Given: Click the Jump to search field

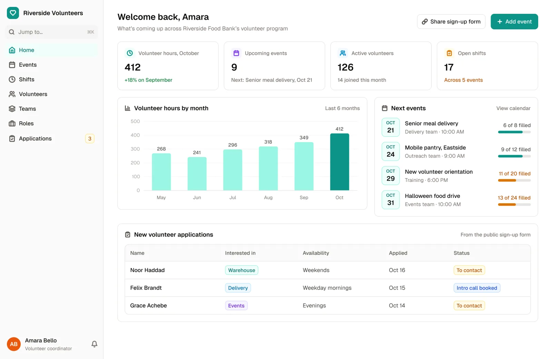Looking at the screenshot, I should click(52, 32).
